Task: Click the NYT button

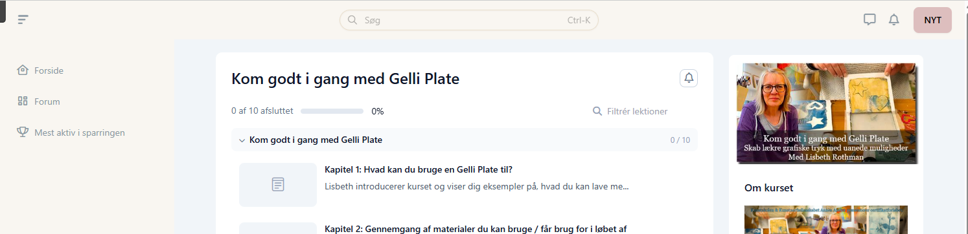Action: [x=932, y=20]
